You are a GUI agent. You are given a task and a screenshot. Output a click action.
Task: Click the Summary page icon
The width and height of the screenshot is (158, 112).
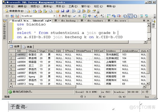coord(79,11)
